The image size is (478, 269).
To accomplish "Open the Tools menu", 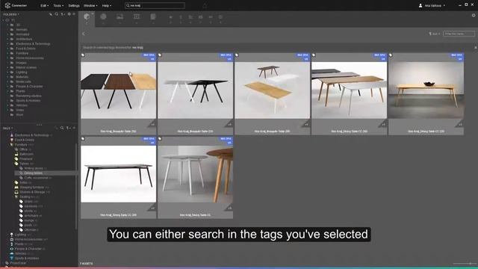I will [58, 5].
